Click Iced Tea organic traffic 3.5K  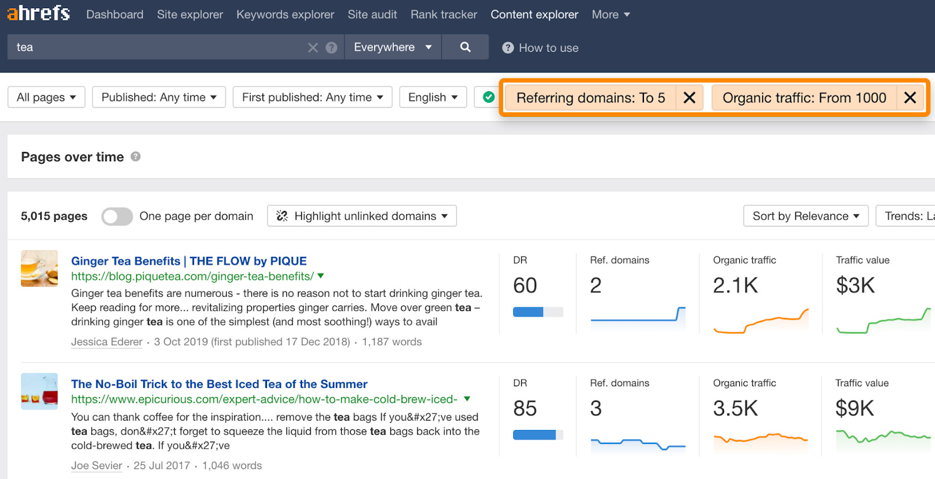pyautogui.click(x=735, y=408)
